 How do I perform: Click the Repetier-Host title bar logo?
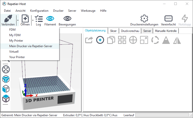(x=4, y=4)
